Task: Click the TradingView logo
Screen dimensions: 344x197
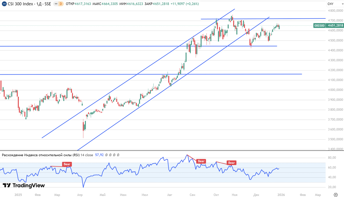Action: 24,185
